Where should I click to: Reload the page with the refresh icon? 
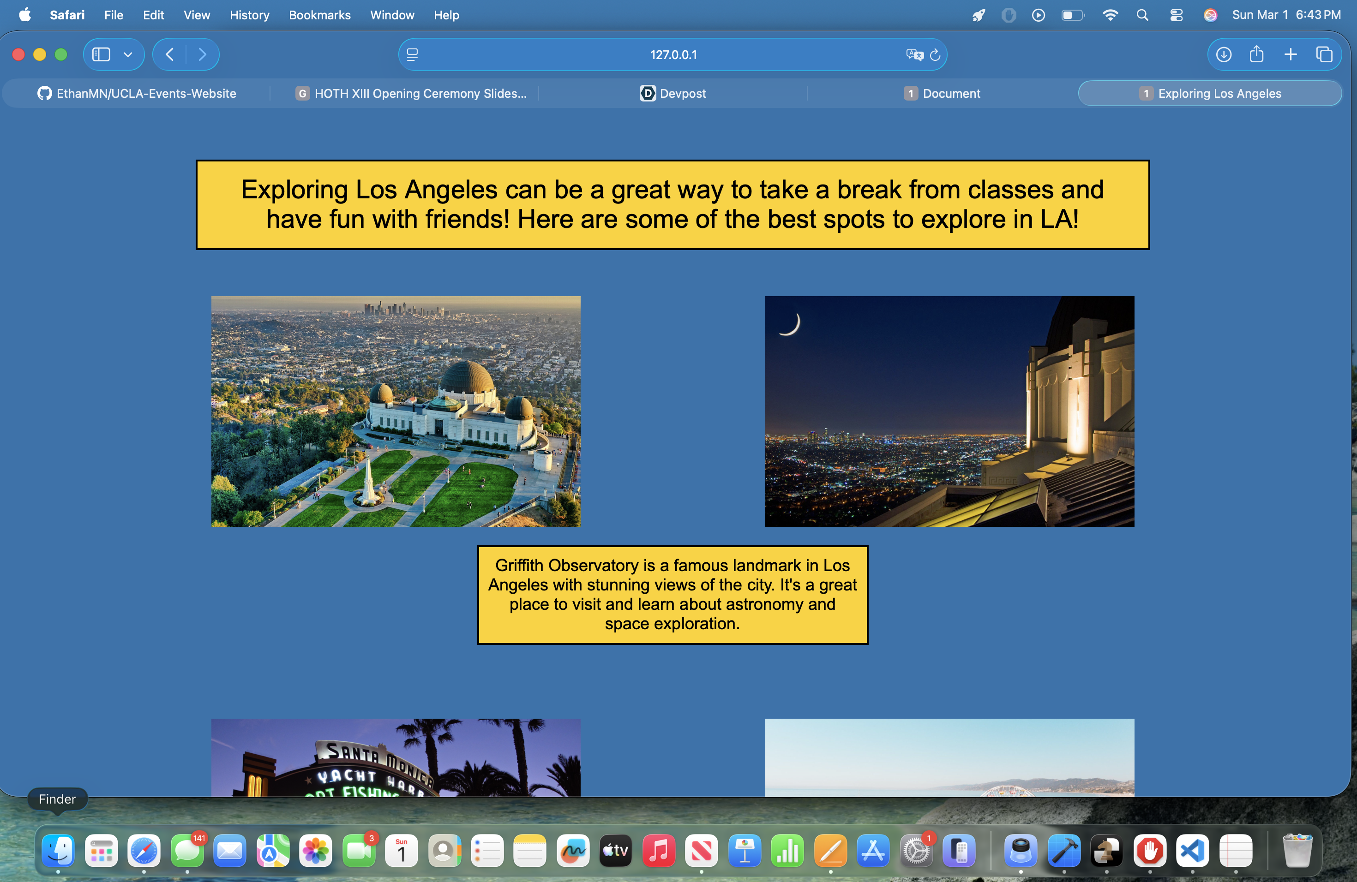(x=935, y=55)
